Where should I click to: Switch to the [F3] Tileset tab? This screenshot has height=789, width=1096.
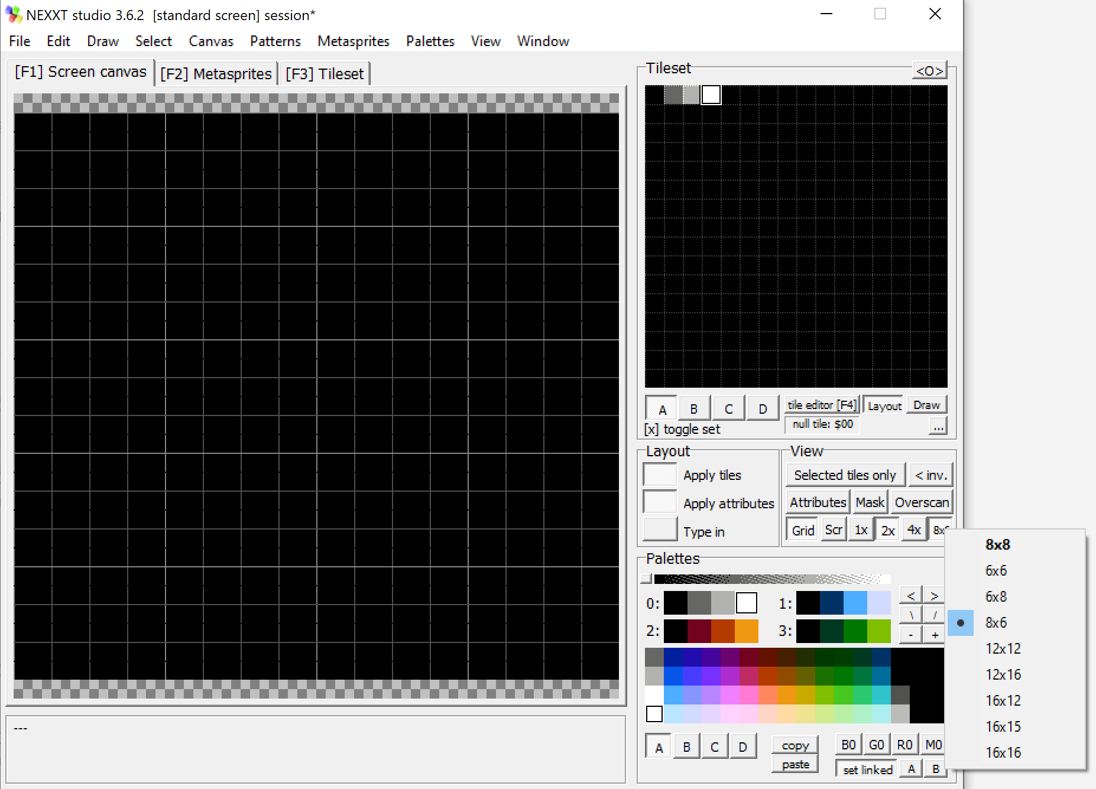coord(325,74)
